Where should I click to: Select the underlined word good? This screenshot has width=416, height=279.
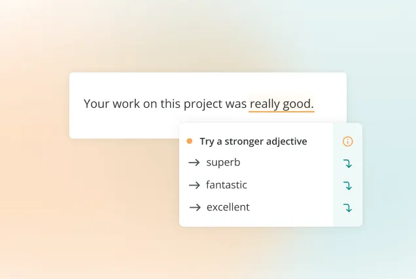click(296, 104)
